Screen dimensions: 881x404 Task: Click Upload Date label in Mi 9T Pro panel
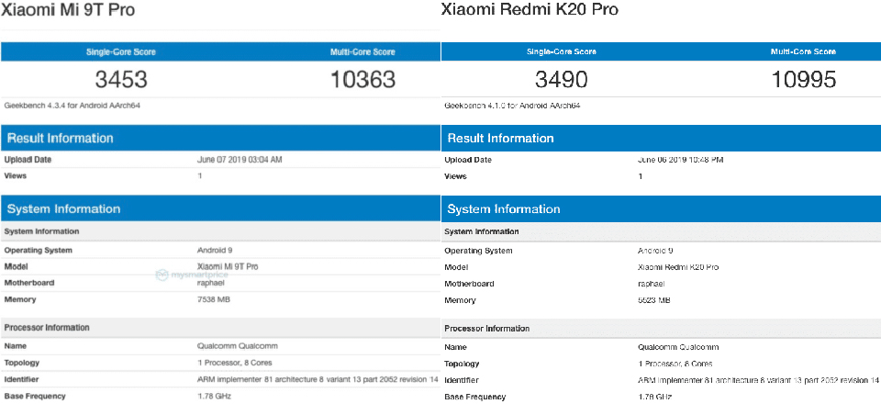click(x=28, y=160)
